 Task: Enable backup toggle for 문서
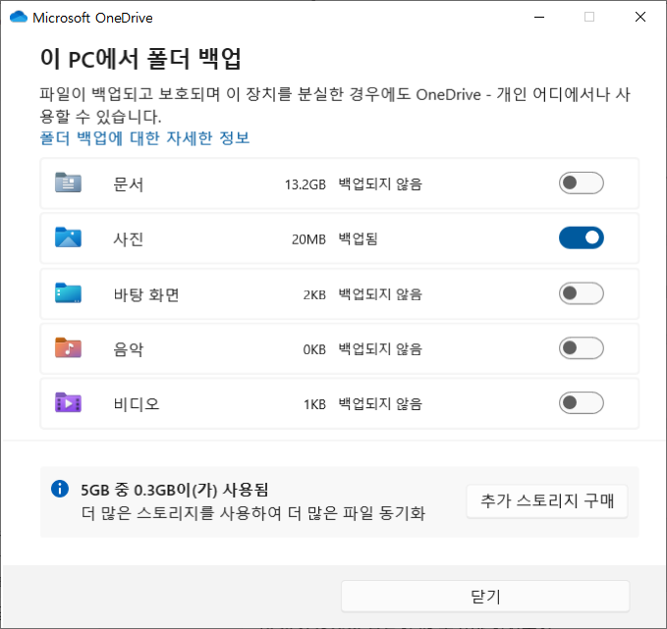(582, 183)
